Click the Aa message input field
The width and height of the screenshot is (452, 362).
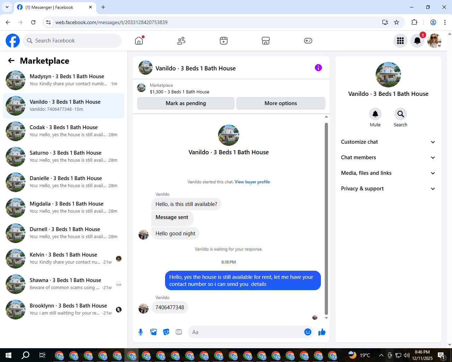pyautogui.click(x=246, y=332)
